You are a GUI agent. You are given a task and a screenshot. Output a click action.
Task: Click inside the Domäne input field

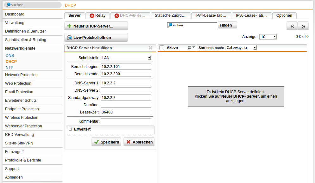coord(126,105)
